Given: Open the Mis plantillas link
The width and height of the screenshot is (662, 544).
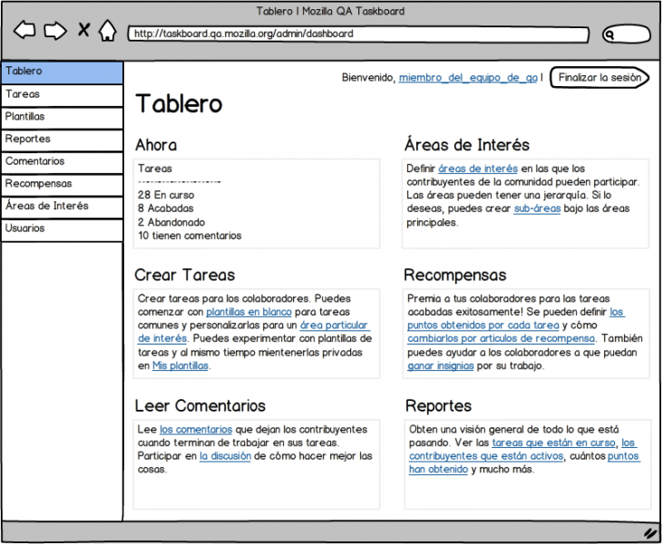Looking at the screenshot, I should click(x=180, y=365).
